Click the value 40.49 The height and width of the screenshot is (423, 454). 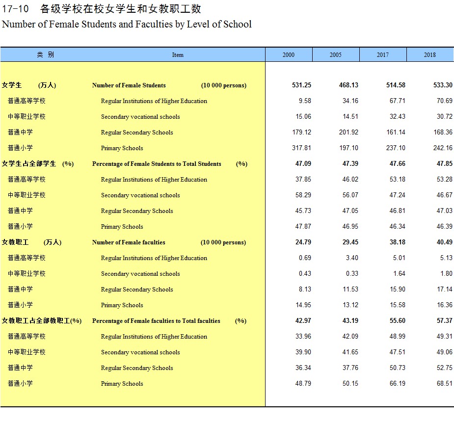click(445, 242)
